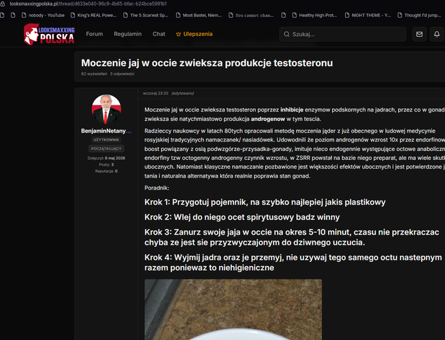
Task: Focus the 'Szukaj...' search field
Action: pyautogui.click(x=342, y=34)
